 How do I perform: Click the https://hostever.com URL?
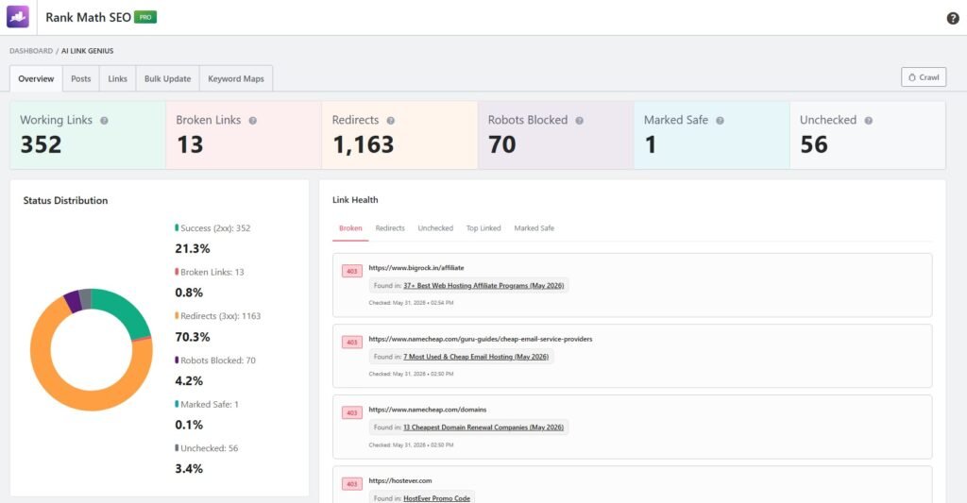pyautogui.click(x=400, y=480)
